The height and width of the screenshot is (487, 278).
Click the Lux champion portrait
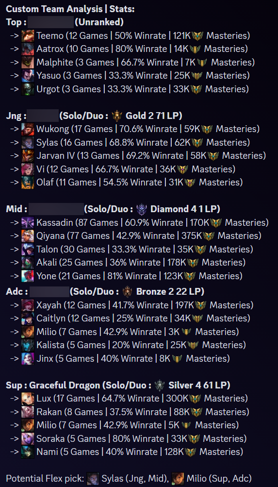point(28,399)
